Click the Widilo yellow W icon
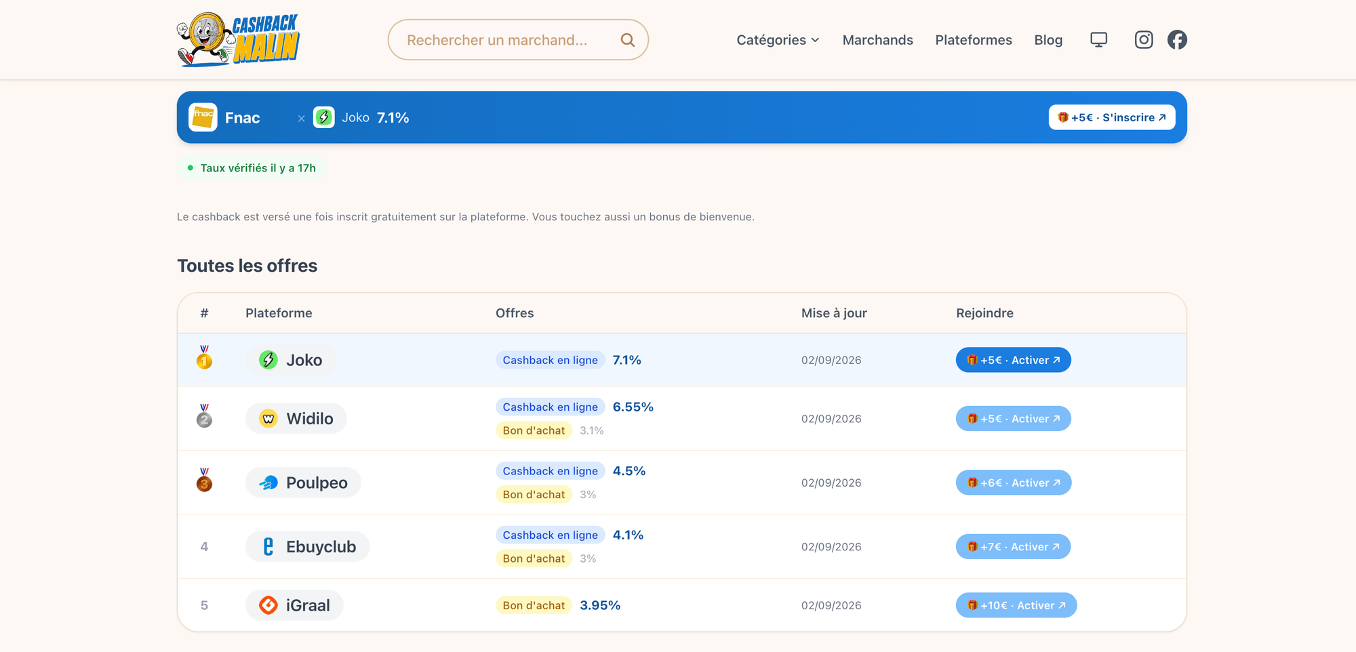 point(268,419)
